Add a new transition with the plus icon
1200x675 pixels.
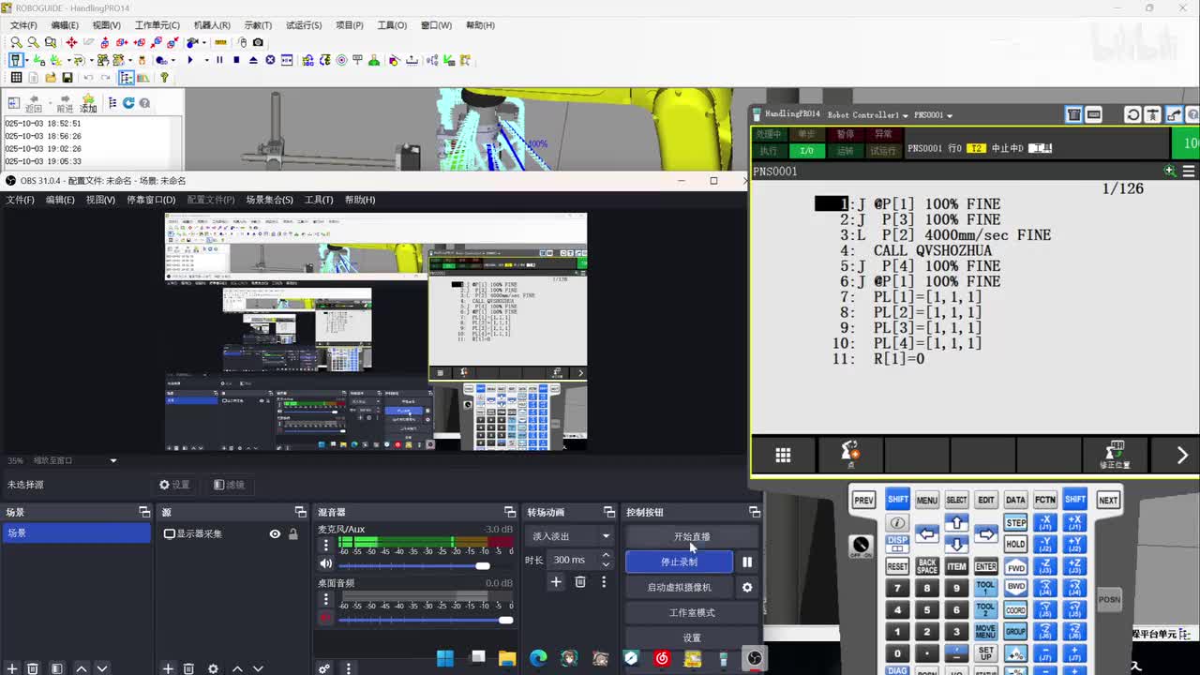point(556,582)
